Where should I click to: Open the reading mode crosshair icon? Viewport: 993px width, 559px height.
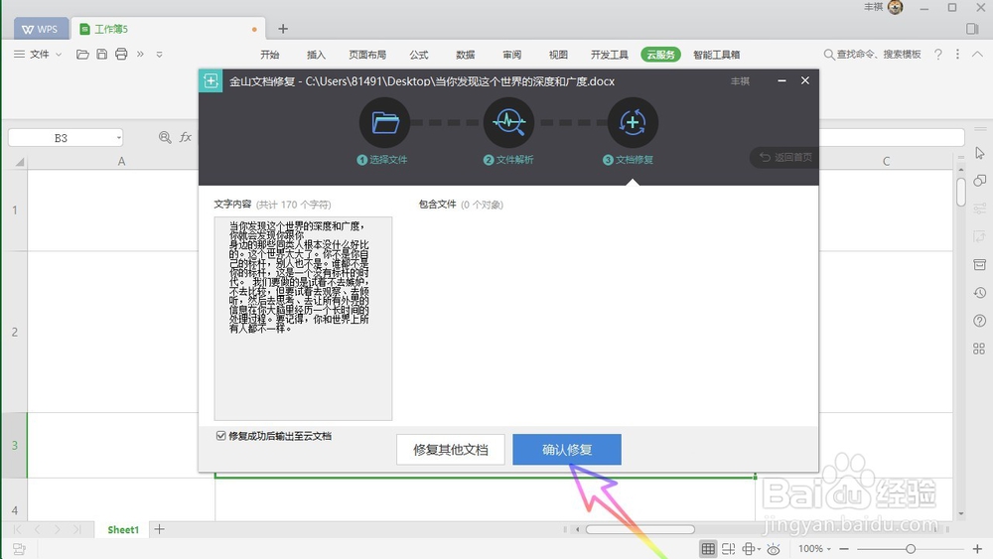[749, 549]
